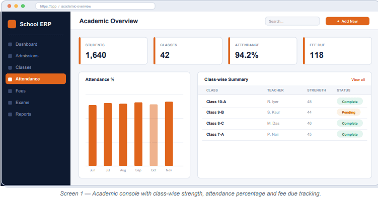The height and width of the screenshot is (197, 378).
Task: Click the Aug attendance bar
Action: pyautogui.click(x=123, y=135)
